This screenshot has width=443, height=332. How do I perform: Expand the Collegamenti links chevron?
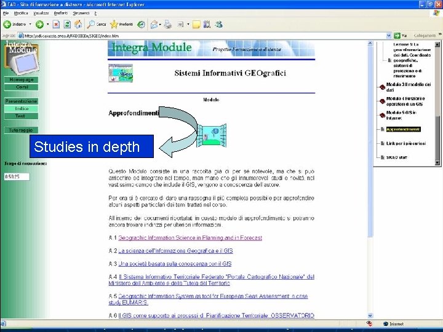click(x=440, y=34)
